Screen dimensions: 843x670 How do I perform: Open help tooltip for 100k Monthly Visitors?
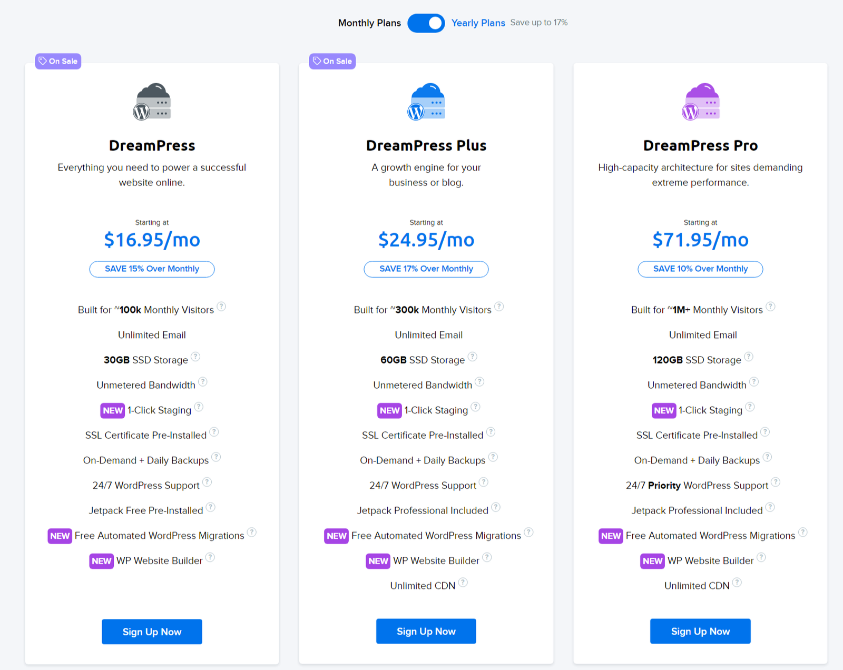tap(221, 307)
